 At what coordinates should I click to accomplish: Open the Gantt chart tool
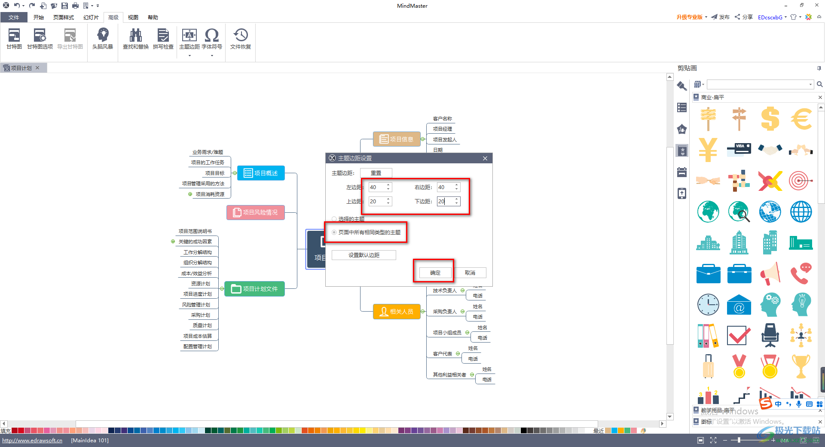click(x=14, y=39)
